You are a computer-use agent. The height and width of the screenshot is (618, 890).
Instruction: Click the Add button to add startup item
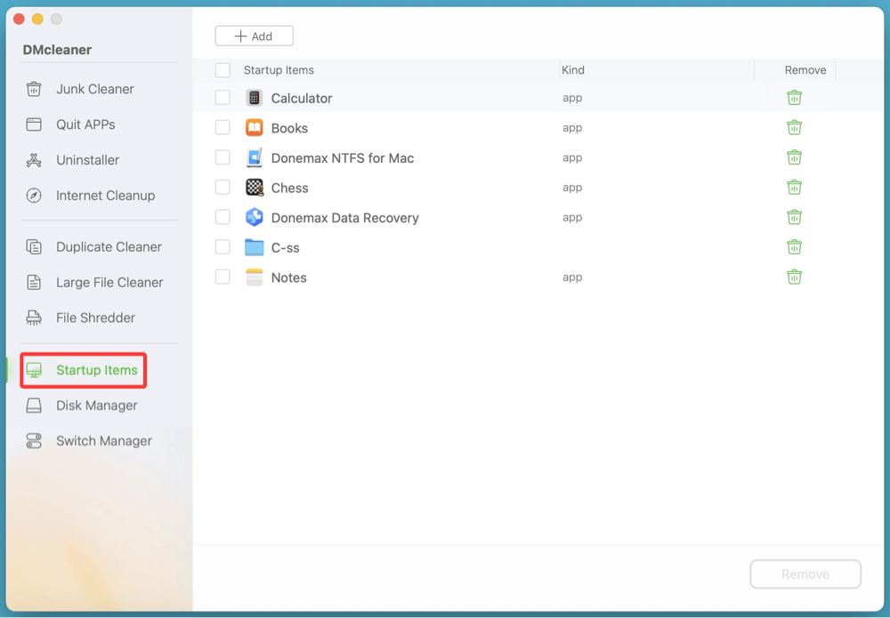click(x=254, y=36)
